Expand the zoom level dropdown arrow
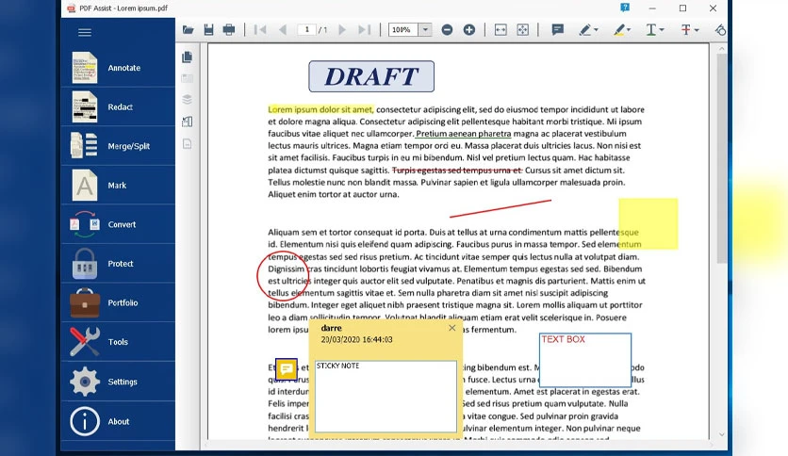The width and height of the screenshot is (788, 456). pos(425,29)
